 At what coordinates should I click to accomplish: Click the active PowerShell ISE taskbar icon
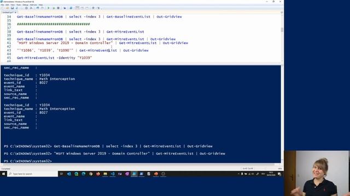tap(134, 174)
